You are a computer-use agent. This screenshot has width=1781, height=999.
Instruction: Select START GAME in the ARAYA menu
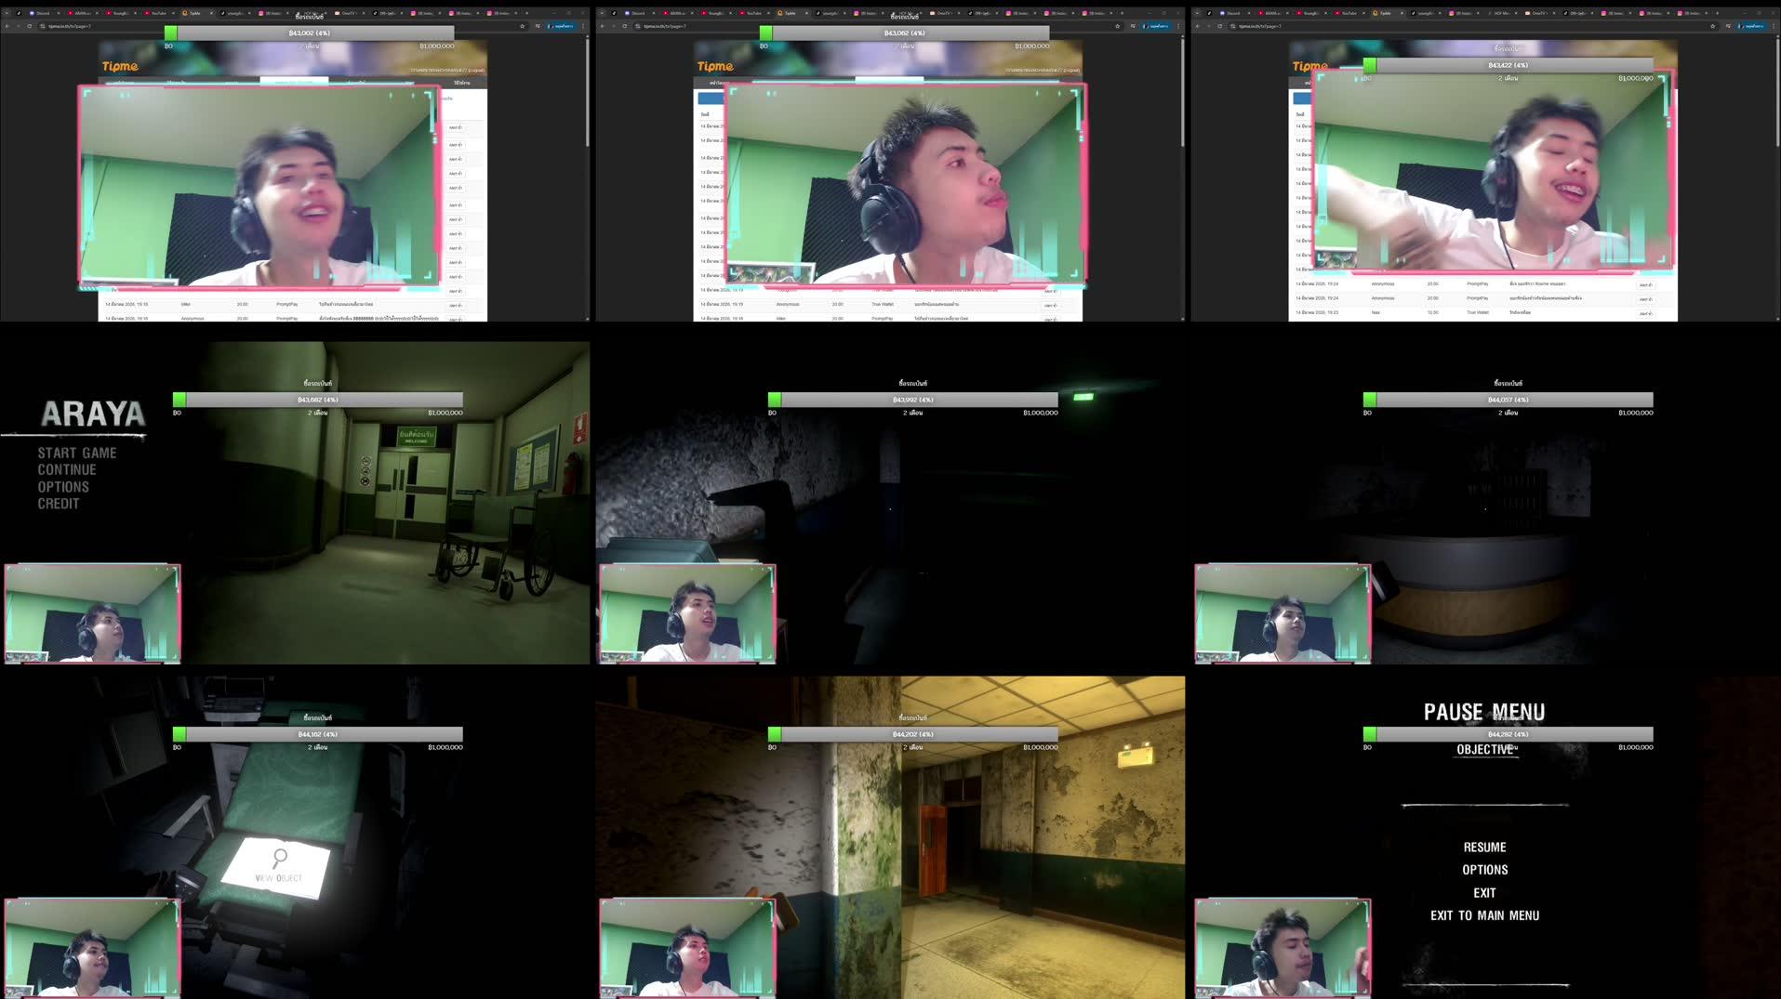(x=76, y=453)
